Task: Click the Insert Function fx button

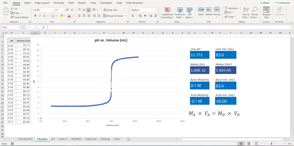Action: coord(43,27)
